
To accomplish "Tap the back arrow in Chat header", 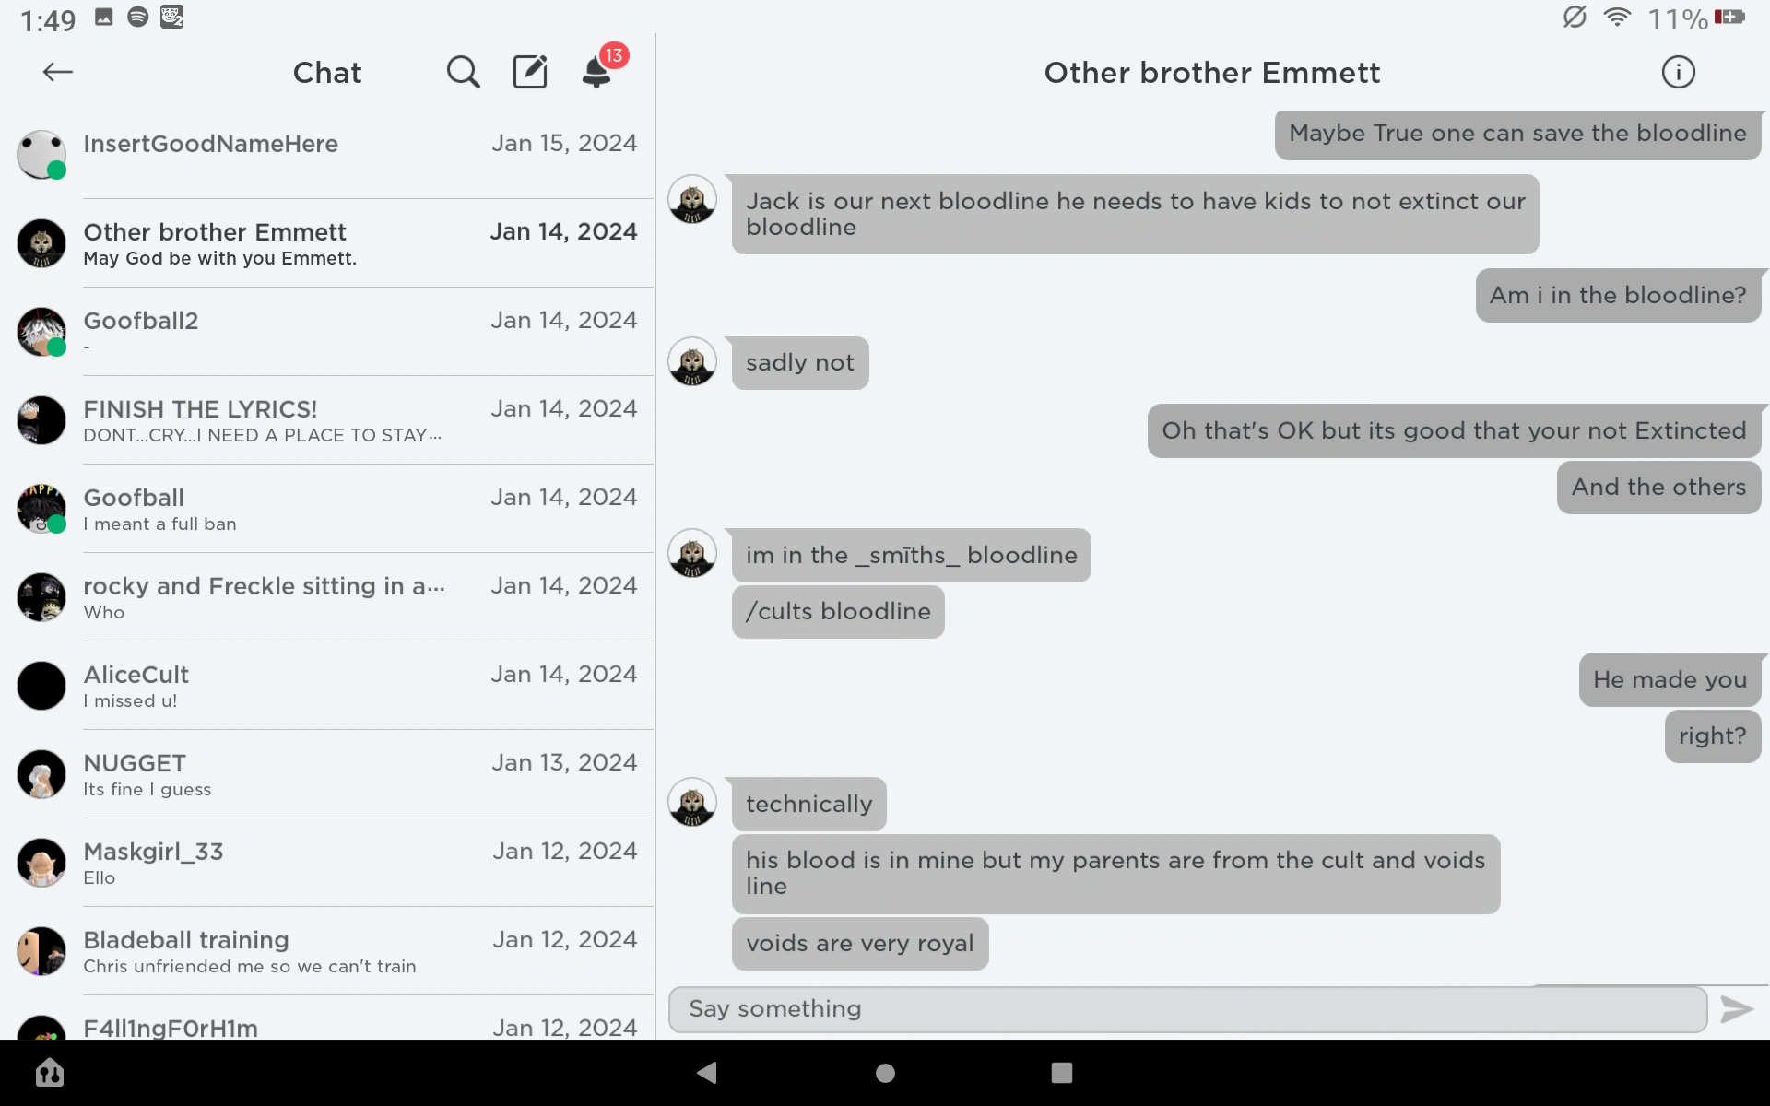I will coord(57,72).
